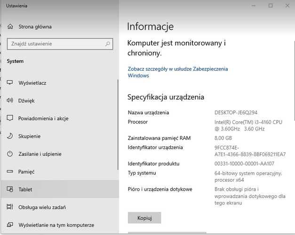The width and height of the screenshot is (295, 235).
Task: Click the tablet icon beside Tablet
Action: click(x=10, y=189)
